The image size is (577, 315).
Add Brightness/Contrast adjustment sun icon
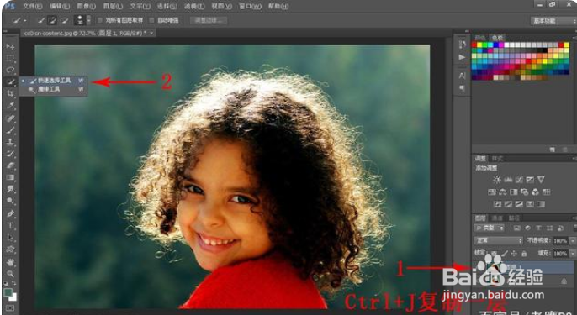tap(497, 180)
